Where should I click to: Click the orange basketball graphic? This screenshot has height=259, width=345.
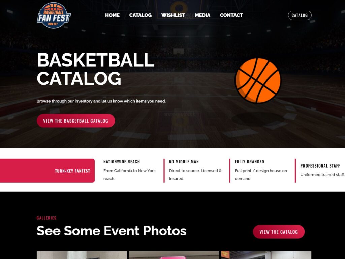258,80
